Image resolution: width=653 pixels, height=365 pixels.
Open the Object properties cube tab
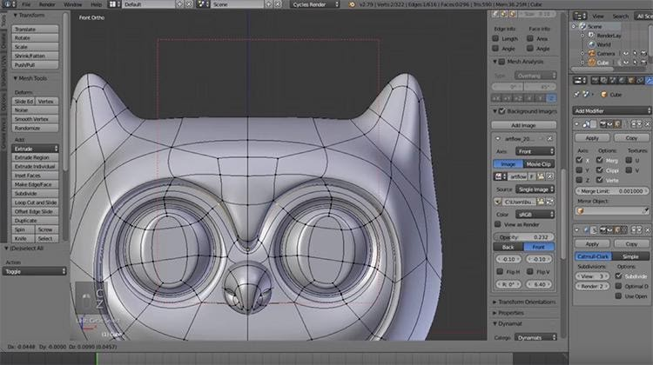(631, 80)
